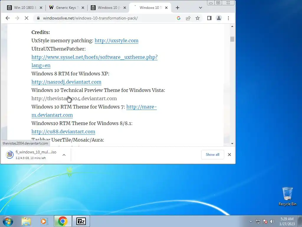Open the nasrodj.deviantart.com link

tap(66, 82)
